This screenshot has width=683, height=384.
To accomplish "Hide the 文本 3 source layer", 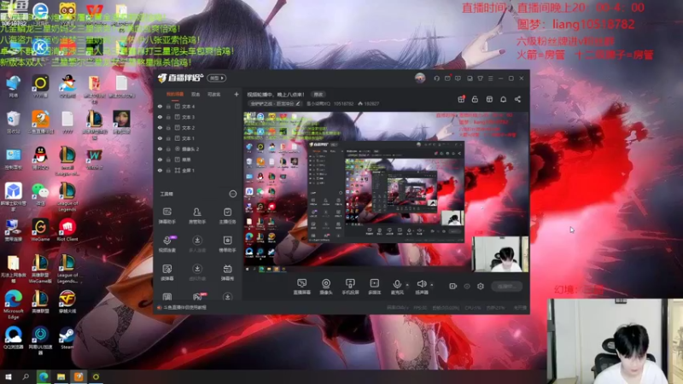I will (160, 117).
